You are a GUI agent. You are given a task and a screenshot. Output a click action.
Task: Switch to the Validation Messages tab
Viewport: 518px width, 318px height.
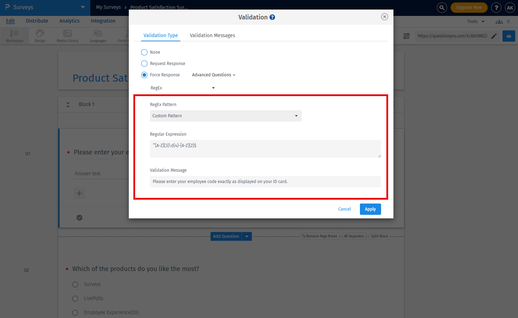coord(212,35)
